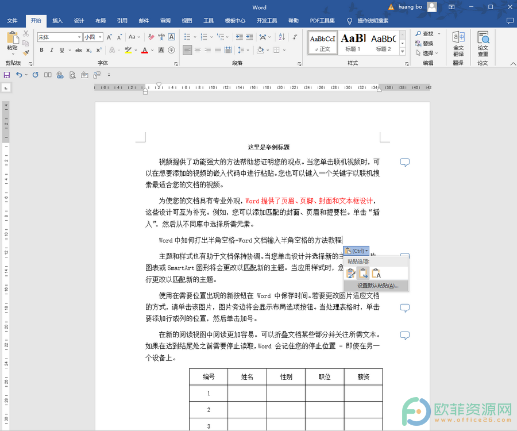This screenshot has height=431, width=517.
Task: Click the undo arrow icon
Action: 19,75
